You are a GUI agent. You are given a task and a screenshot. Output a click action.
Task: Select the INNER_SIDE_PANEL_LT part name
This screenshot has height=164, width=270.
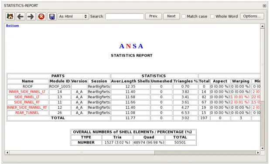tap(27, 92)
